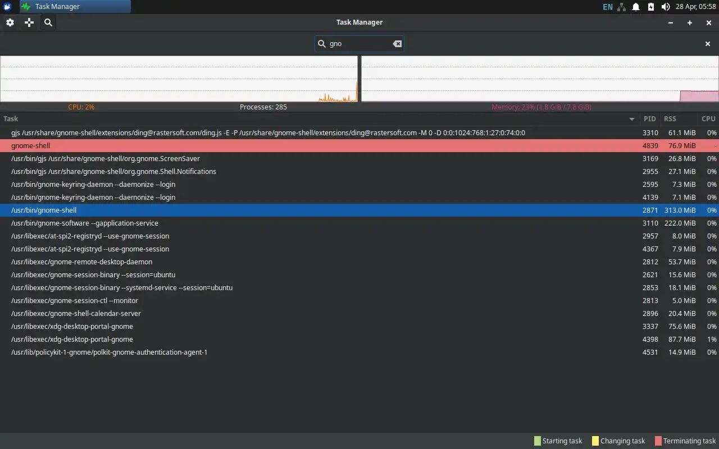719x449 pixels.
Task: Open the volume speaker tray icon
Action: 666,7
